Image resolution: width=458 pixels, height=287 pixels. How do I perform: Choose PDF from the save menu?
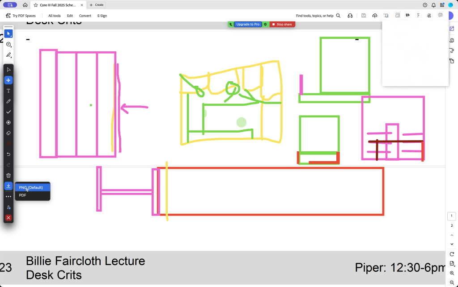coord(22,195)
